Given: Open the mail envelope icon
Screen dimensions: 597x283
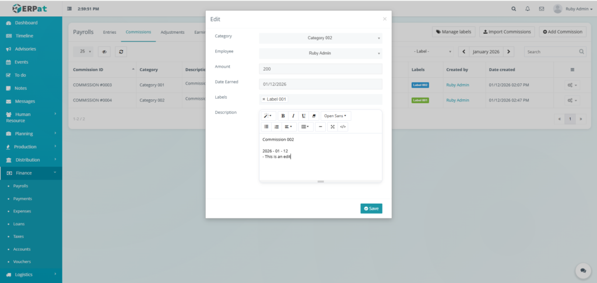Looking at the screenshot, I should click(542, 9).
